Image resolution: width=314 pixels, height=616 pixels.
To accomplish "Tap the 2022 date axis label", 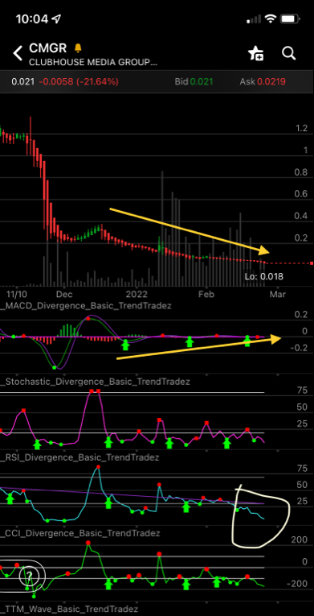I will click(x=137, y=294).
